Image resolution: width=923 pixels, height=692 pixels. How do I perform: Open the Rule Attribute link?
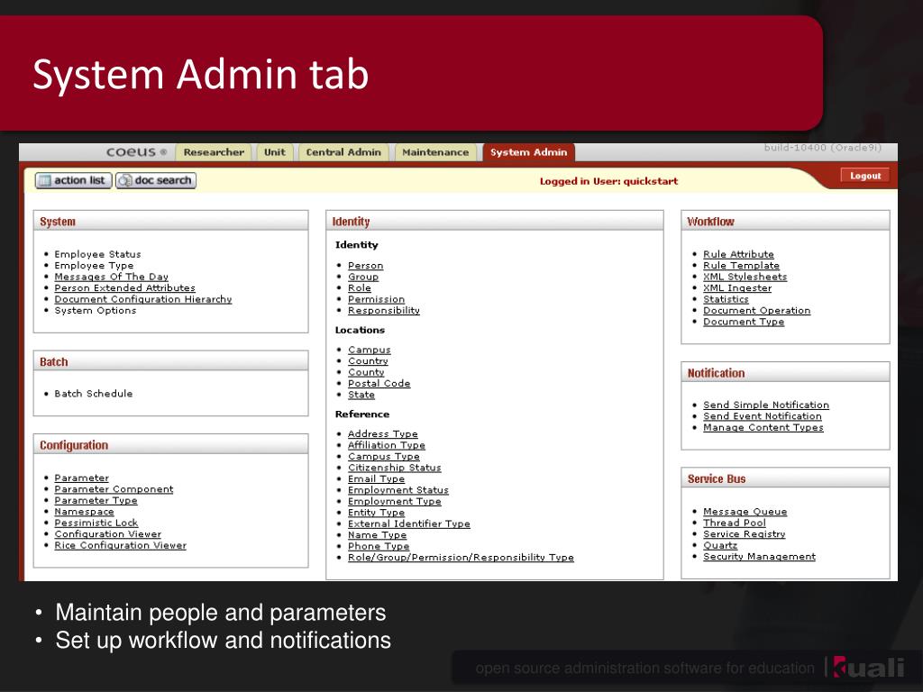739,254
